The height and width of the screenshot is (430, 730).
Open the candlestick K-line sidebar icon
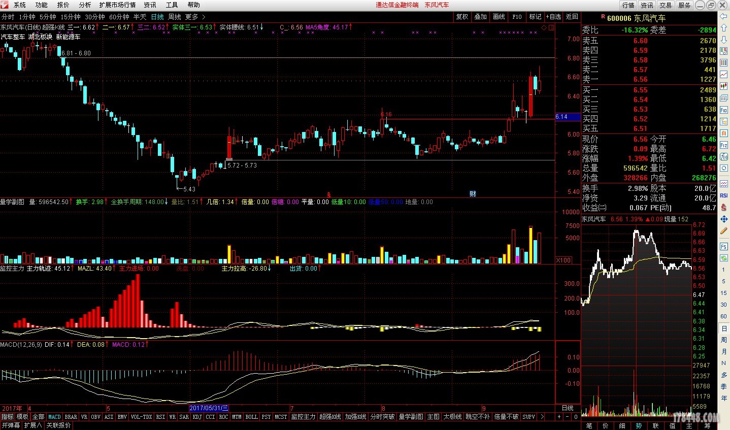click(724, 86)
